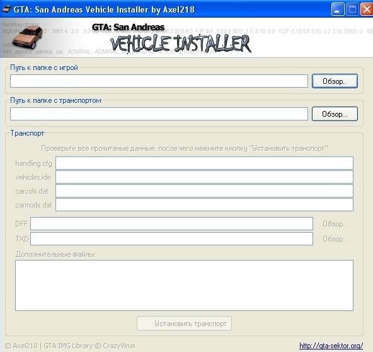This screenshot has height=352, width=373.
Task: Focus the game folder path field
Action: pyautogui.click(x=159, y=81)
